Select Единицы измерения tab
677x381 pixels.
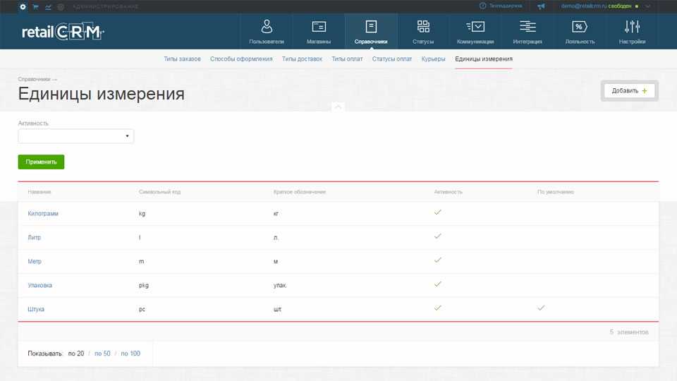[484, 59]
